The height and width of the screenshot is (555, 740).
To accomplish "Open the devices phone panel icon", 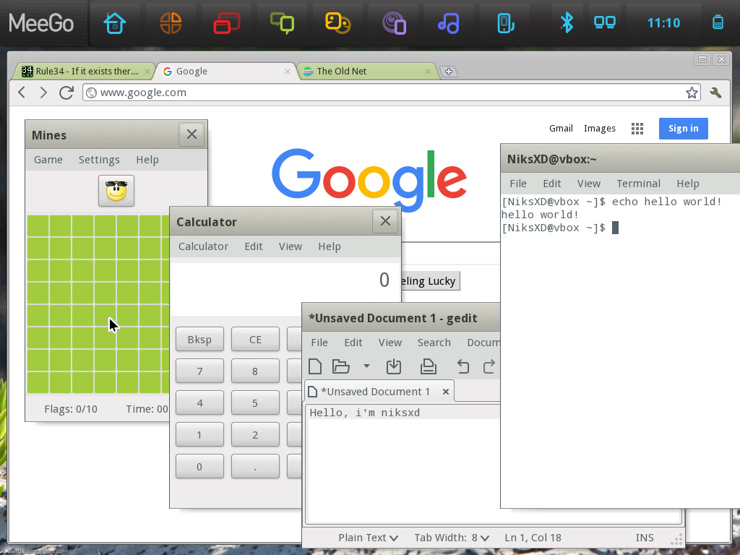I will click(x=505, y=23).
